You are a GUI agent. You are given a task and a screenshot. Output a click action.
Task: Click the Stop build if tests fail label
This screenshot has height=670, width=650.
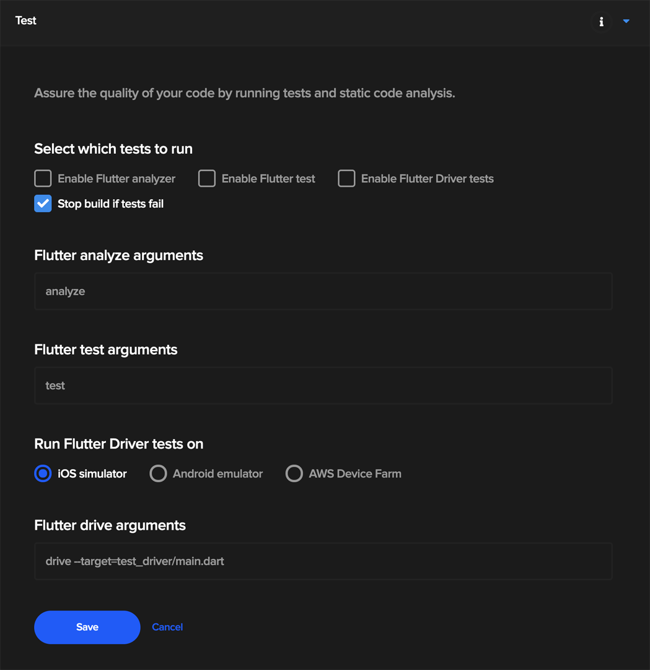(110, 204)
